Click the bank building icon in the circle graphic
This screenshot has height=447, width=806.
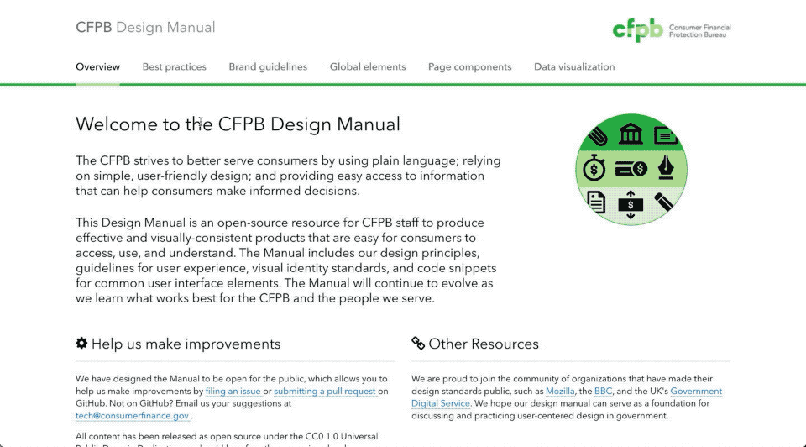(x=631, y=134)
